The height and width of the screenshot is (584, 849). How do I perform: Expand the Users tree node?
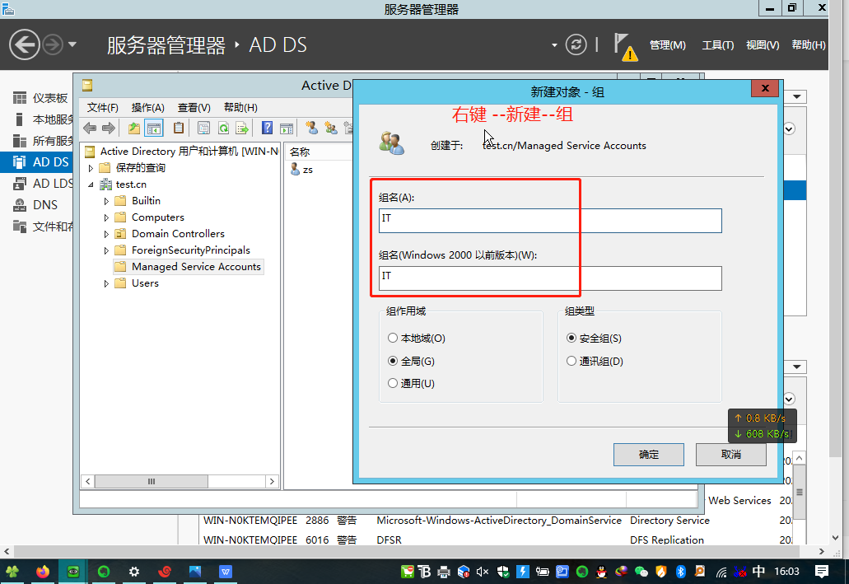coord(106,283)
